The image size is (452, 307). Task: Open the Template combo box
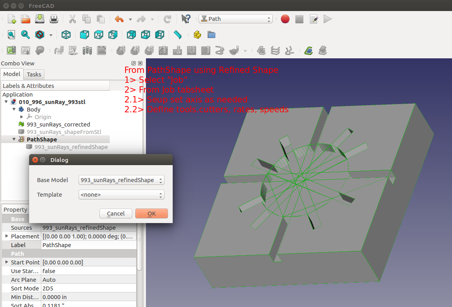(x=121, y=195)
